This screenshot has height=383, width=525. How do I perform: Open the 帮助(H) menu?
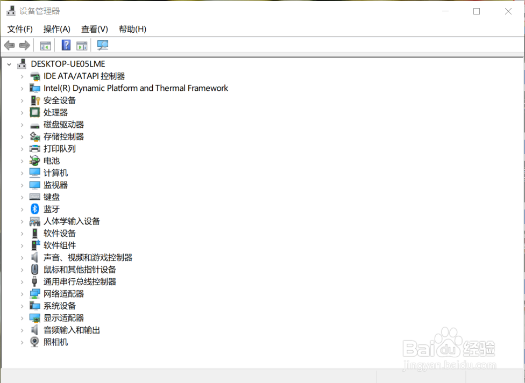click(132, 29)
